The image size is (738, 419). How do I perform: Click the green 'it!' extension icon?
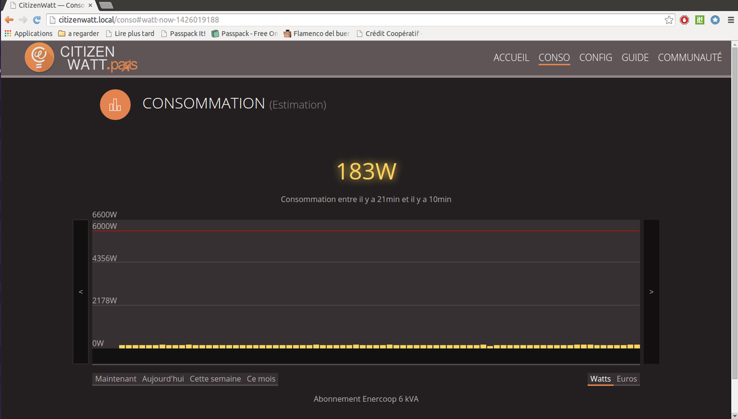(700, 20)
